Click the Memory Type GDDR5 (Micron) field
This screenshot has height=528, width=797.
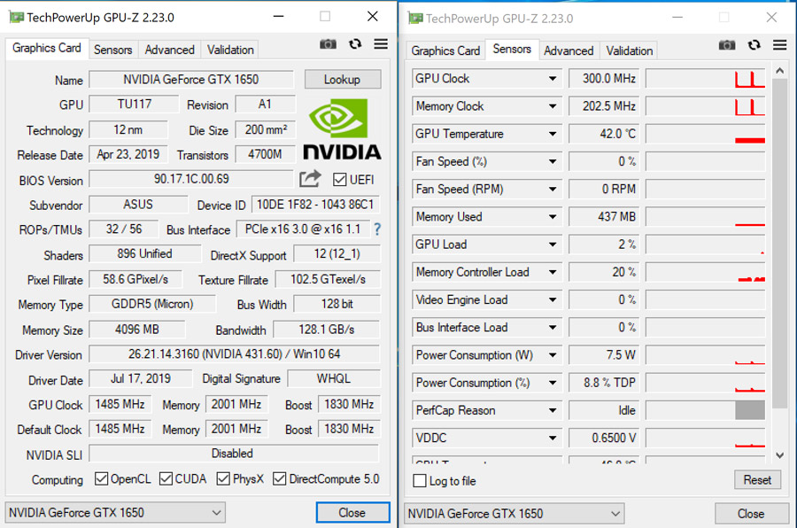point(152,304)
